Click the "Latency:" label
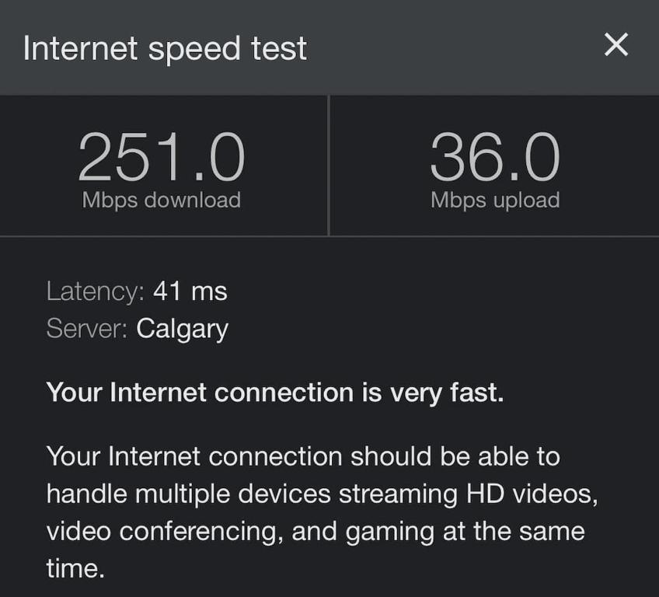The image size is (659, 597). (x=96, y=292)
